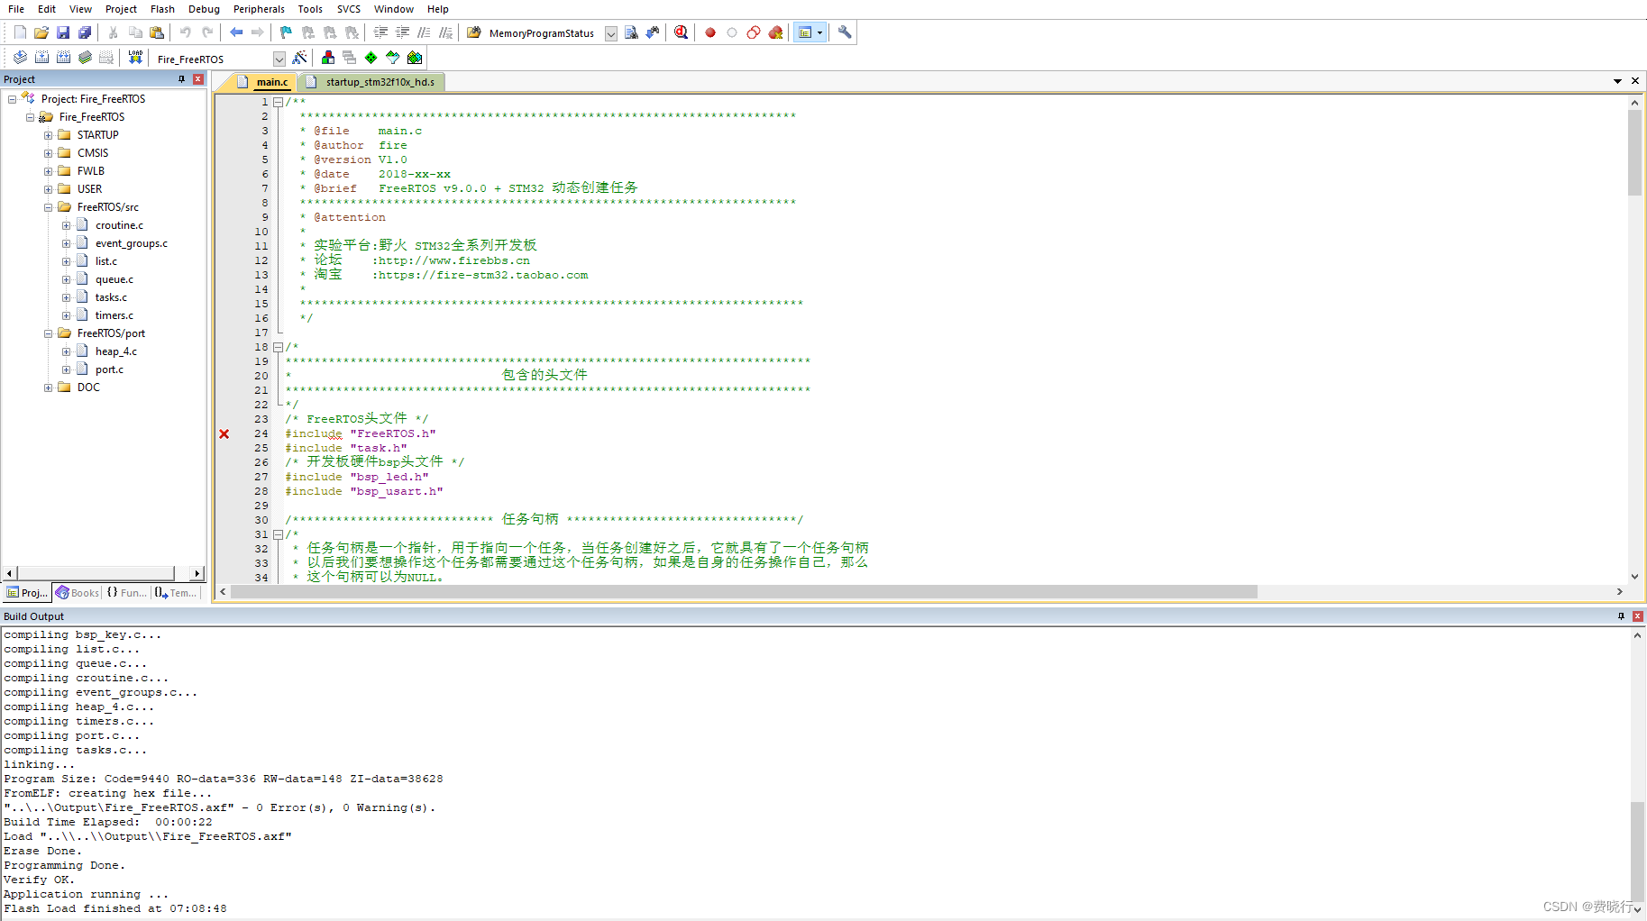
Task: Open a file with the folder icon
Action: click(x=41, y=32)
